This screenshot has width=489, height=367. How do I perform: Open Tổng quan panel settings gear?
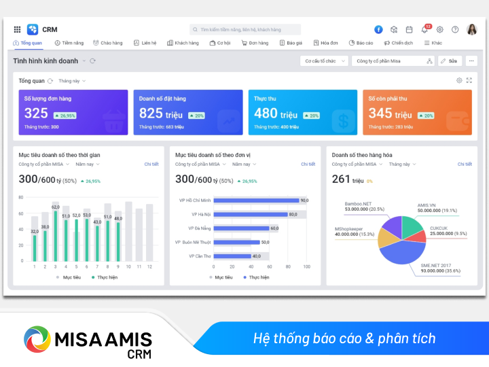pyautogui.click(x=459, y=80)
